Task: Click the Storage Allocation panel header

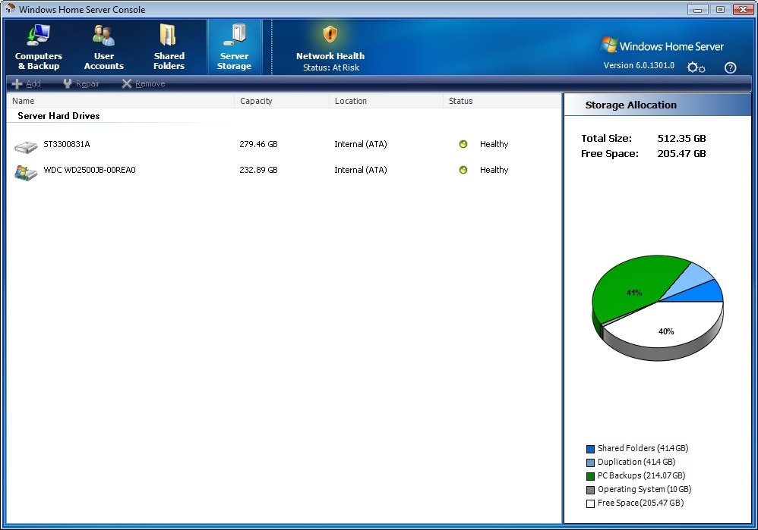Action: (658, 105)
